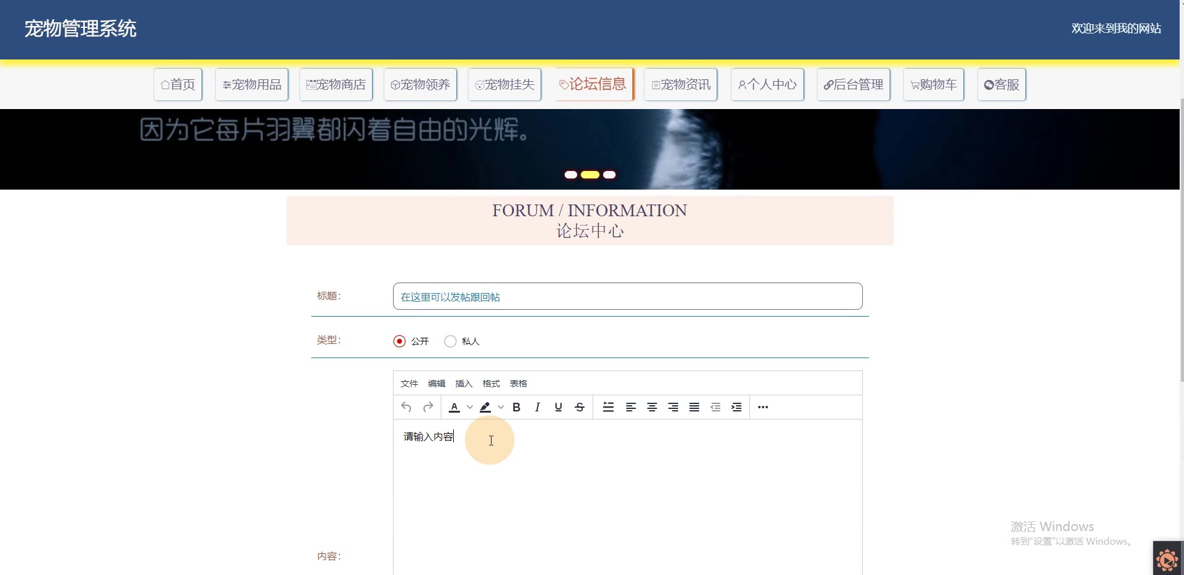Open 宠物资讯 navigation button
Screen dimensions: 1184x575
681,84
